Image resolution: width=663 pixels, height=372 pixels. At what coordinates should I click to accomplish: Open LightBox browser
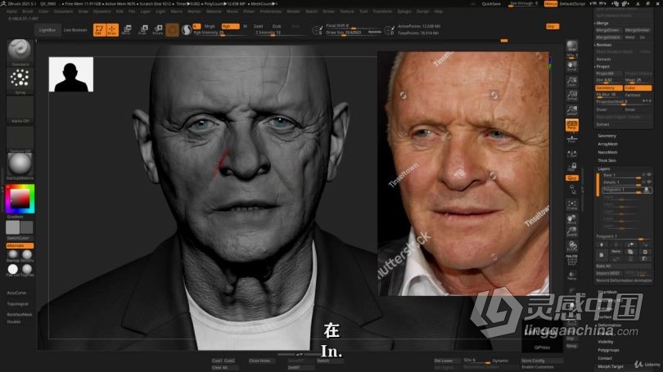coord(47,30)
